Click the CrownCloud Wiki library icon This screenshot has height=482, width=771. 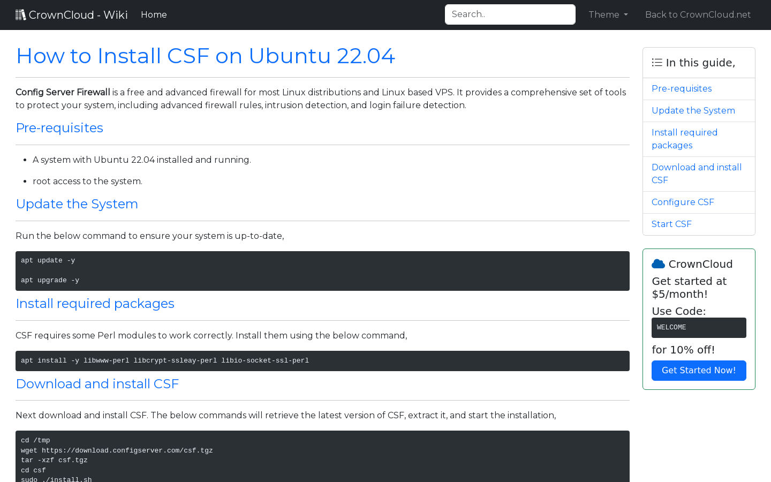click(20, 14)
